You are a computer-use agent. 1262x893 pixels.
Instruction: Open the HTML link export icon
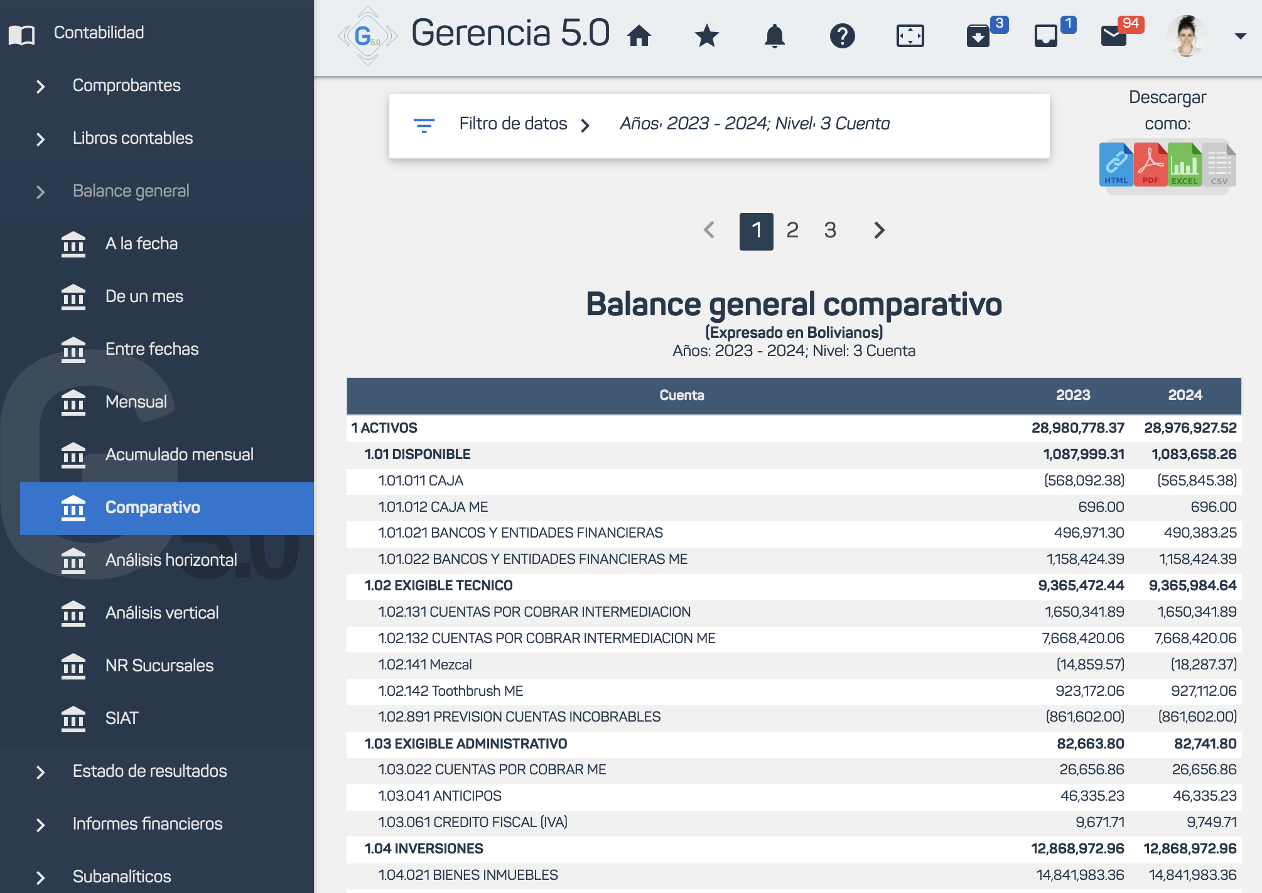pyautogui.click(x=1116, y=165)
